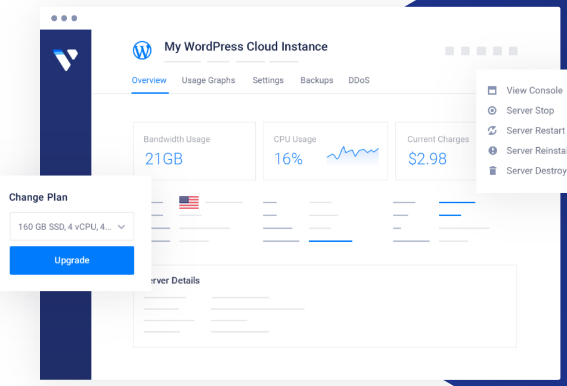Click the Server Reinstall exclamation icon
The image size is (567, 386).
coord(492,150)
